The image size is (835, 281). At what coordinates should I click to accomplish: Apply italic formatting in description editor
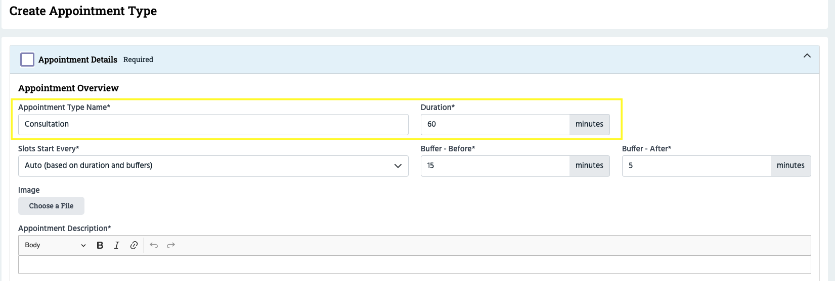pyautogui.click(x=117, y=245)
